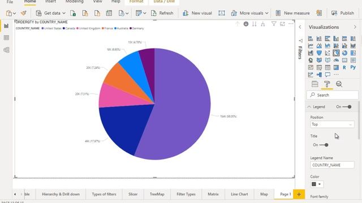362x203 pixels.
Task: Click the drill down arrow icon on visual
Action: (x=246, y=24)
